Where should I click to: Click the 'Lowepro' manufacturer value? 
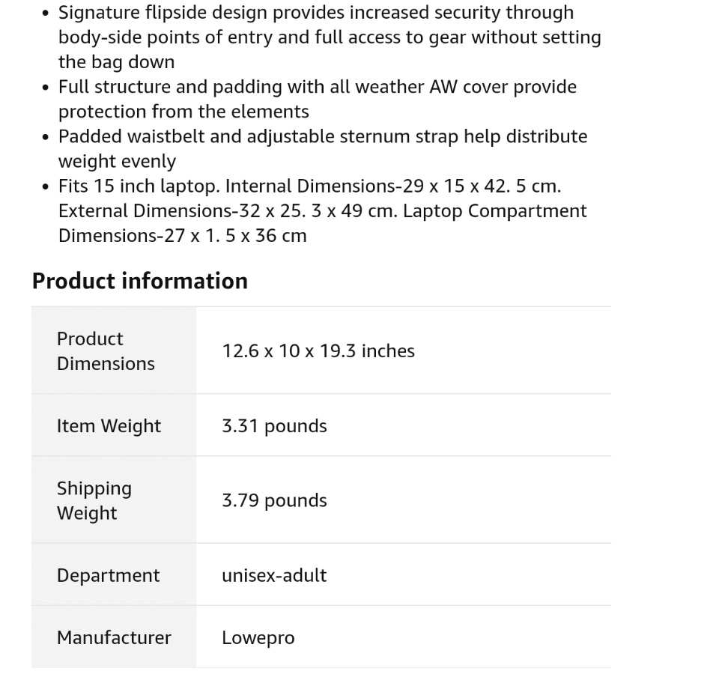click(x=258, y=637)
